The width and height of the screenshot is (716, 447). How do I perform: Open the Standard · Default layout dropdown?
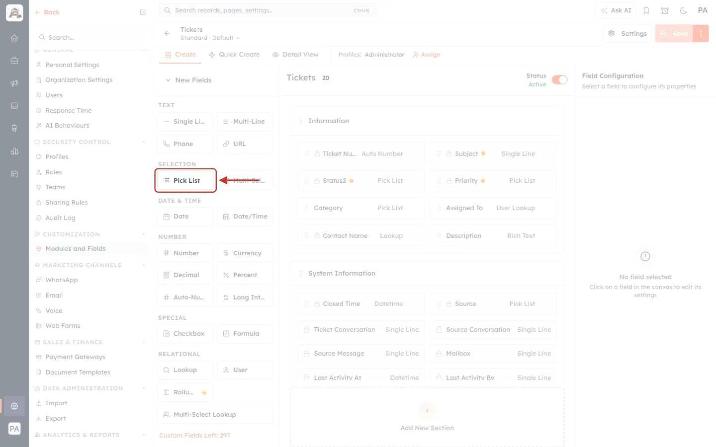(x=210, y=38)
